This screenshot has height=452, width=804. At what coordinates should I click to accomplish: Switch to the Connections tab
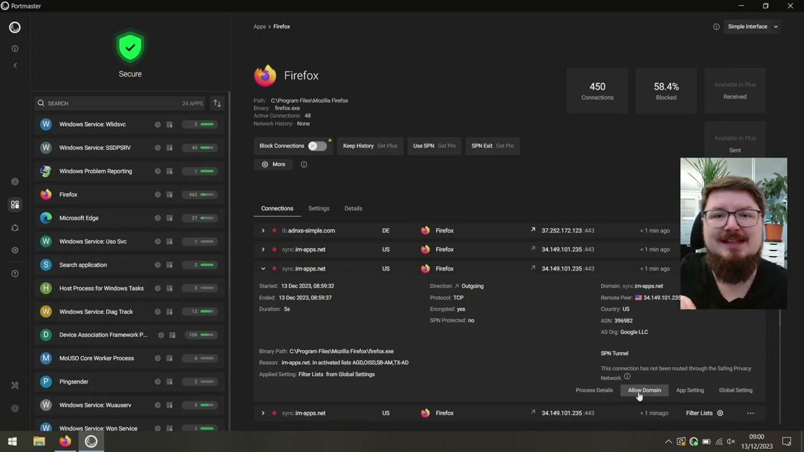[277, 208]
